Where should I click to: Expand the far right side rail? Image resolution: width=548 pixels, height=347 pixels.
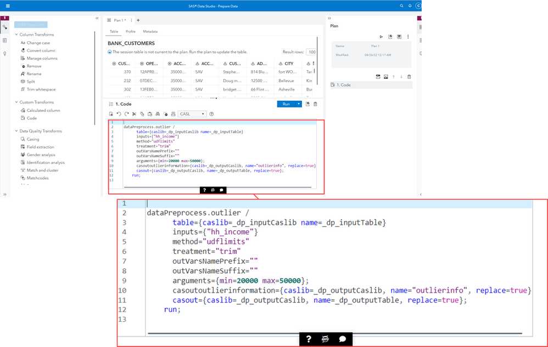[421, 194]
